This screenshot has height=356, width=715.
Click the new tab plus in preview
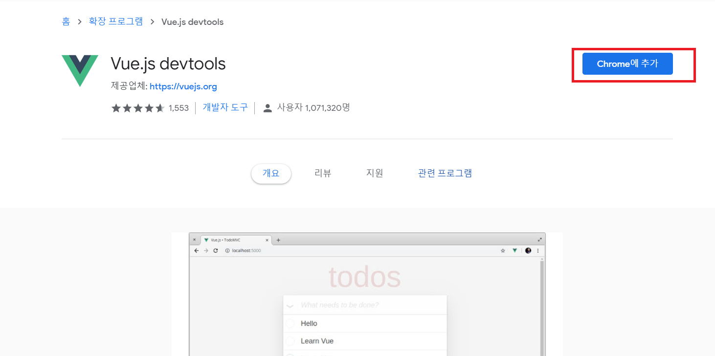pos(278,240)
